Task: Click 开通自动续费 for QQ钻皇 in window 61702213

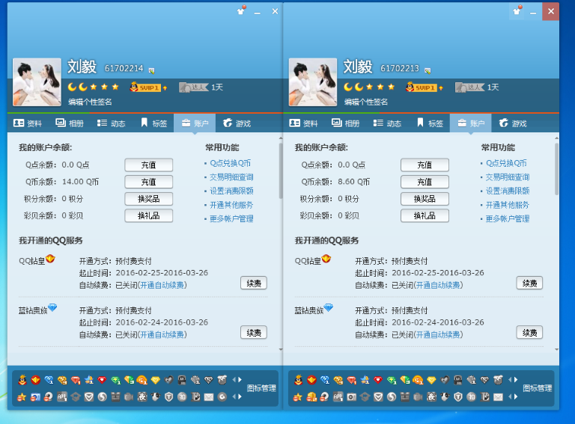Action: coord(438,285)
